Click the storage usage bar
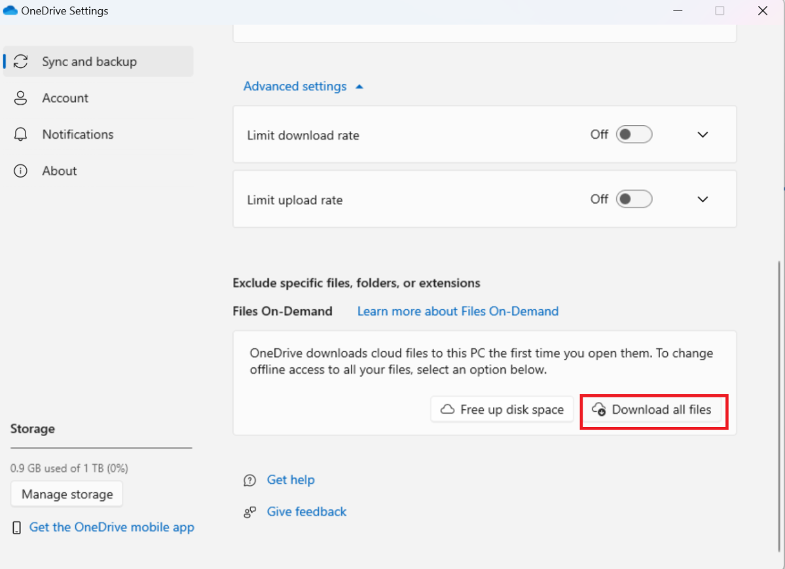This screenshot has width=785, height=569. pyautogui.click(x=101, y=448)
